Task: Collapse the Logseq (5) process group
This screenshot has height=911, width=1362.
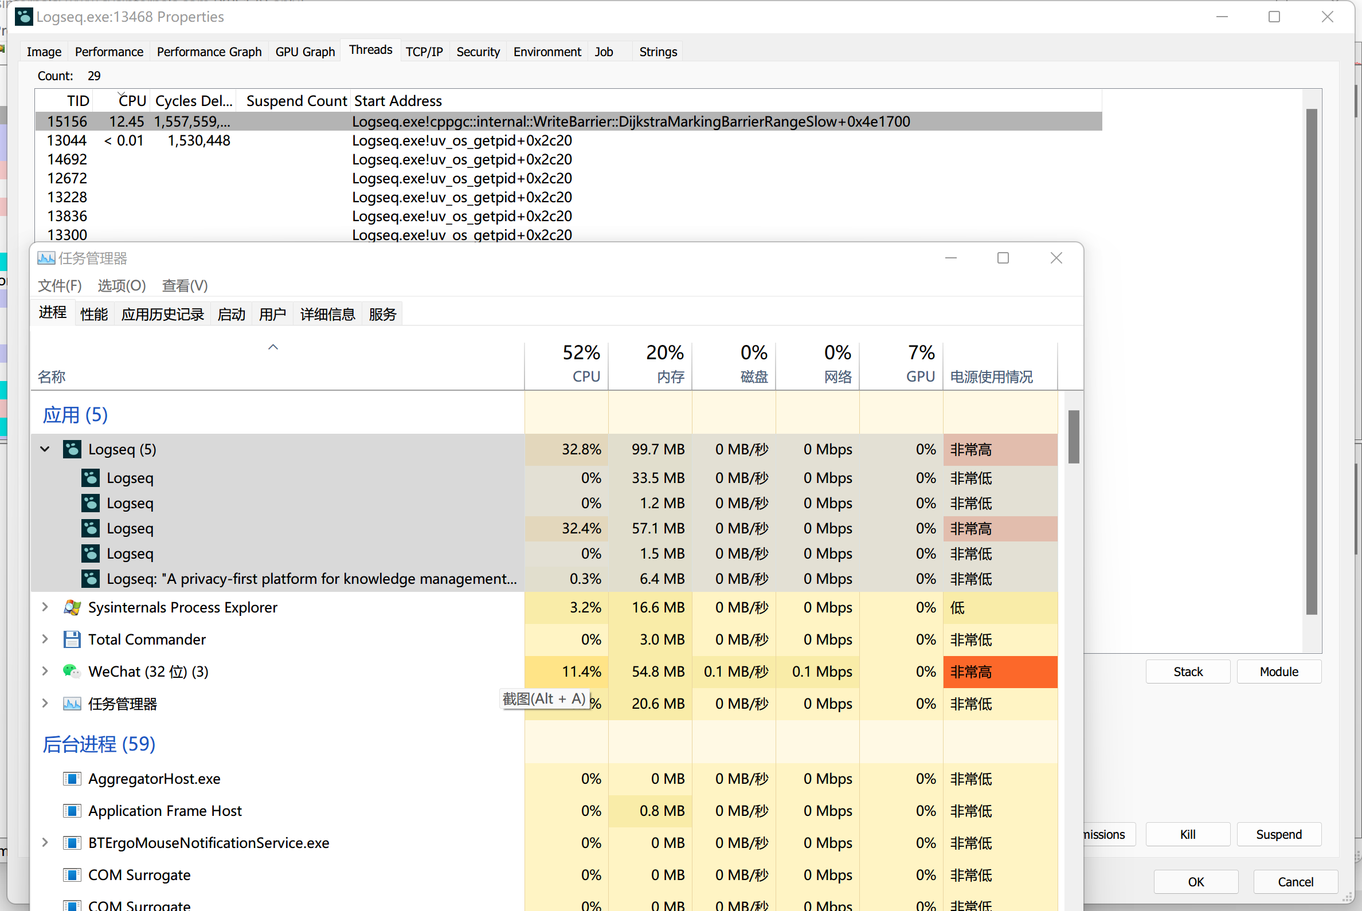Action: pyautogui.click(x=45, y=449)
